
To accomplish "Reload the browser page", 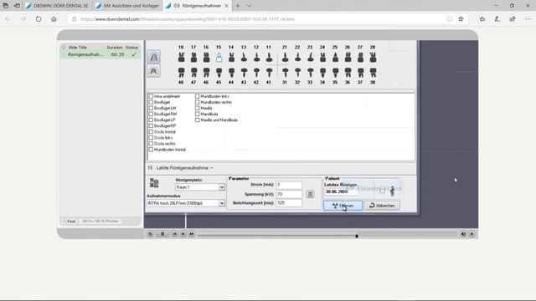I will pyautogui.click(x=39, y=19).
